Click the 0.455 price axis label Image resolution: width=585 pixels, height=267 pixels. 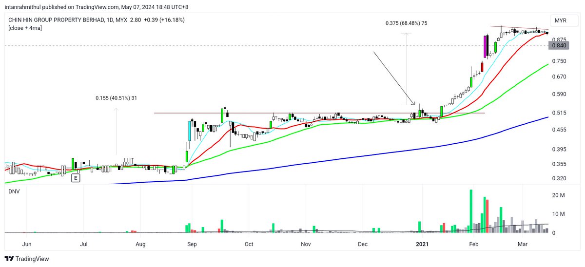point(559,130)
